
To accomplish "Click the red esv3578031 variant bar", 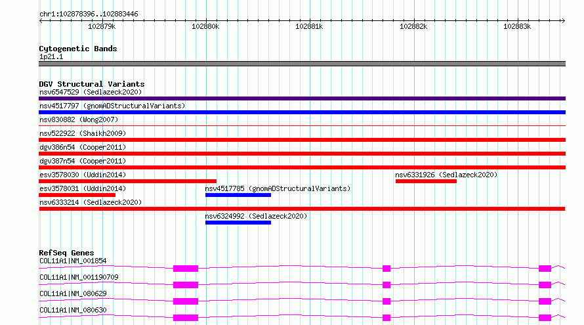I will [x=77, y=195].
